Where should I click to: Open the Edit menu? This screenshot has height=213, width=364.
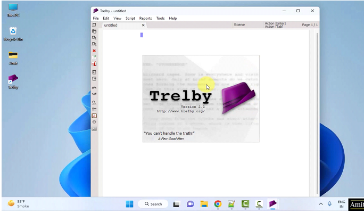click(106, 18)
